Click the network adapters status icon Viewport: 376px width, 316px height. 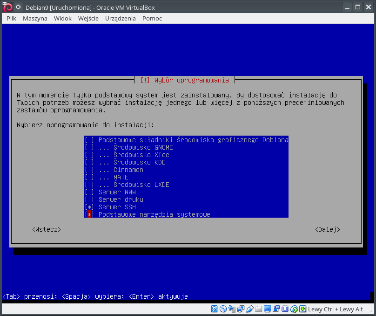pyautogui.click(x=241, y=309)
